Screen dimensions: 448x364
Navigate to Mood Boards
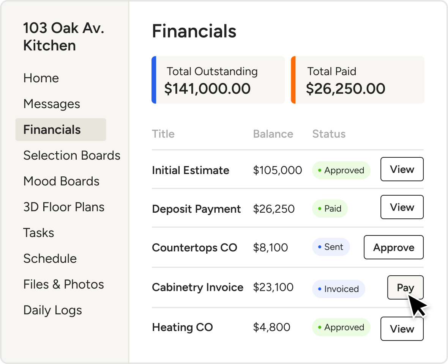(x=61, y=181)
